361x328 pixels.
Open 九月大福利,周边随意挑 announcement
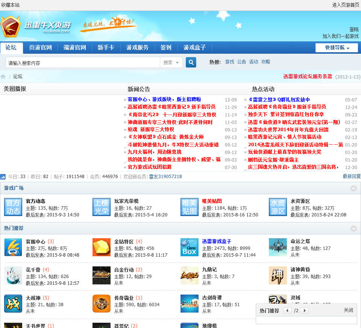[x=155, y=152]
